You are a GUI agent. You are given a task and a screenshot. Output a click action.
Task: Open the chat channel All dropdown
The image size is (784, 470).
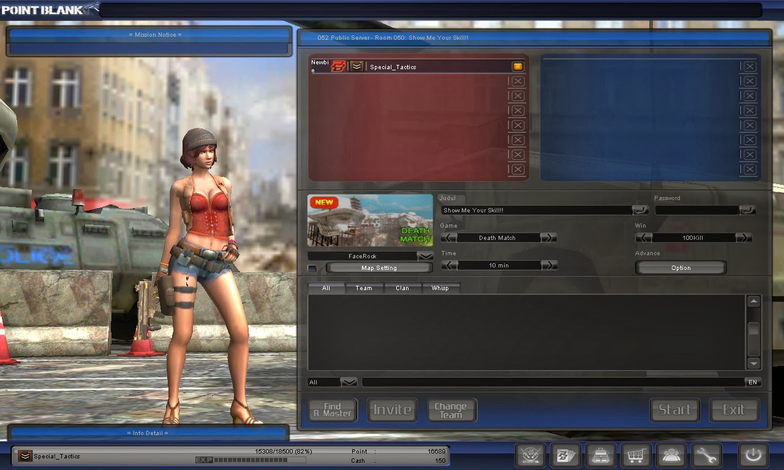(x=349, y=382)
